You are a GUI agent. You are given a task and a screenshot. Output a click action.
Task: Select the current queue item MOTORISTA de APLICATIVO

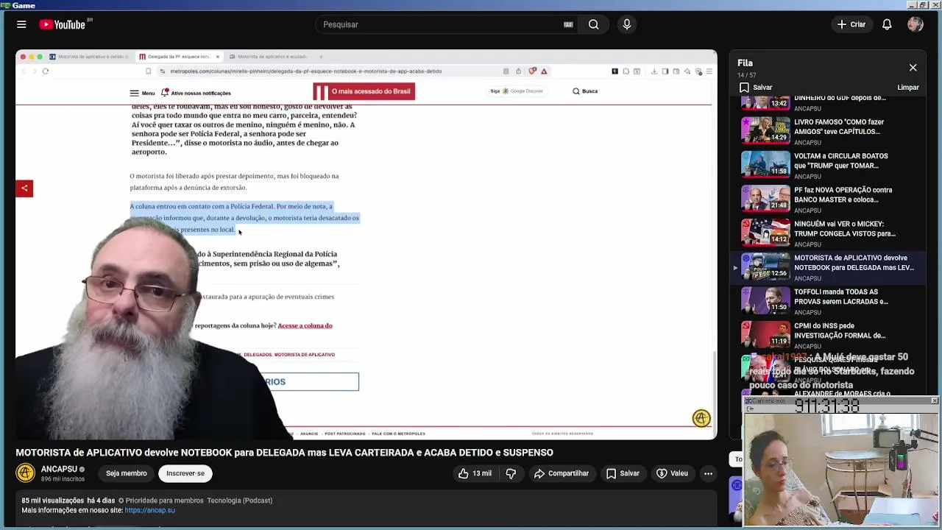point(828,266)
